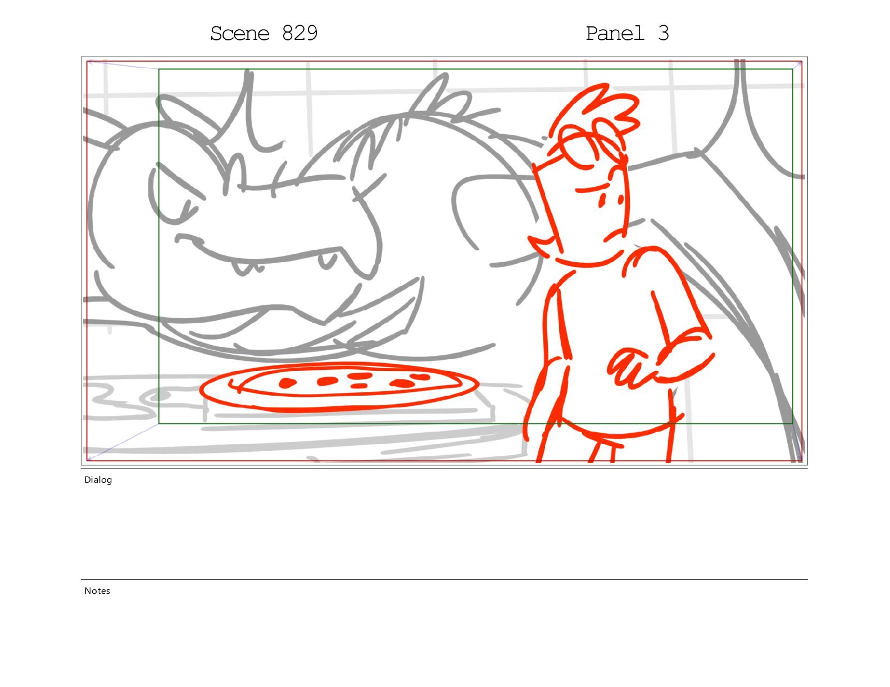Click the storyboard panel drawing thumbnail
This screenshot has width=890, height=687.
pos(444,261)
